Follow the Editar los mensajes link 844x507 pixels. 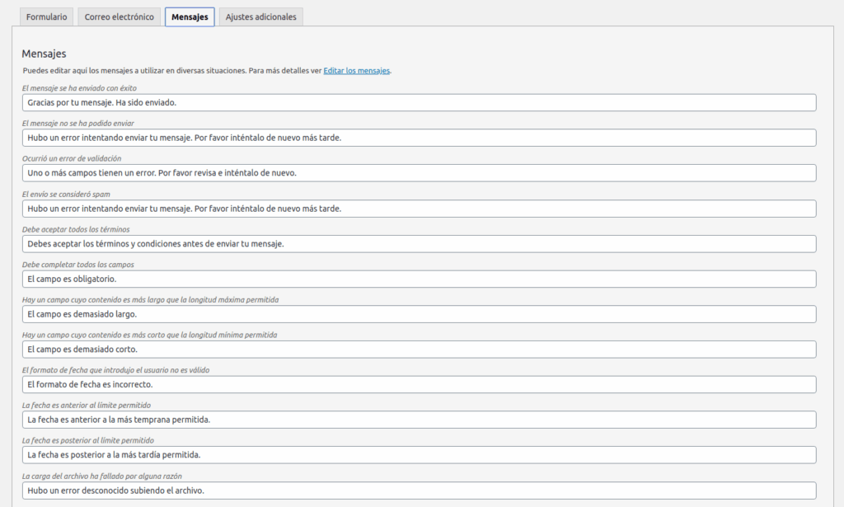pyautogui.click(x=356, y=71)
